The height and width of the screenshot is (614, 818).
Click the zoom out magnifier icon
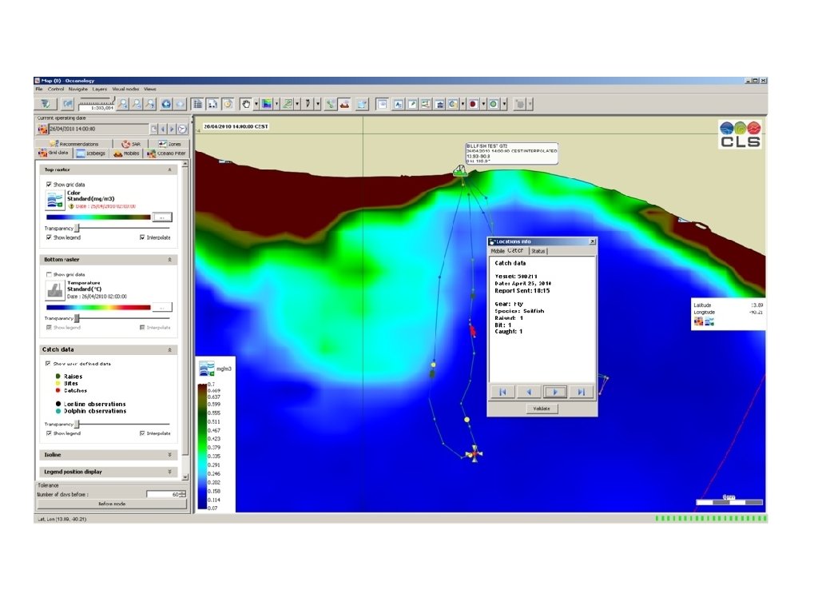tap(137, 104)
